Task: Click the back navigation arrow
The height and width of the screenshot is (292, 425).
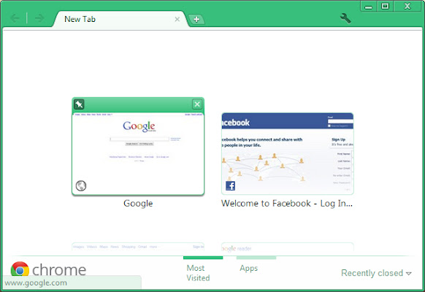Action: coord(15,18)
